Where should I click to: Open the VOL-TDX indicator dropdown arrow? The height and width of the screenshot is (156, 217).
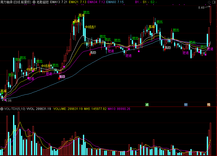pos(2,109)
